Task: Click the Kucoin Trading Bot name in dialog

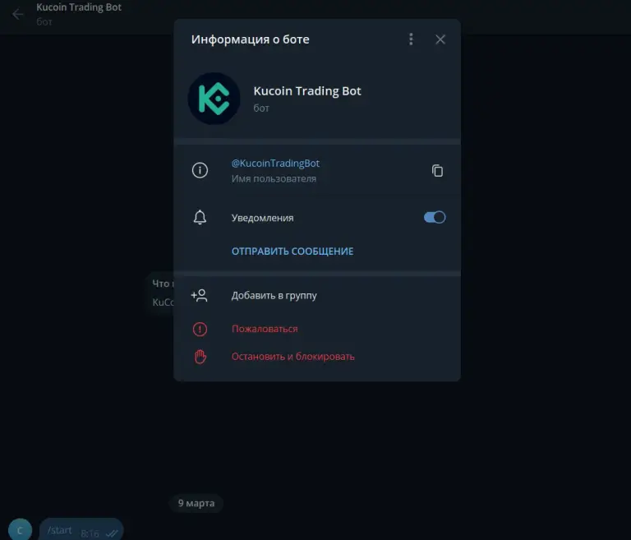Action: (307, 91)
